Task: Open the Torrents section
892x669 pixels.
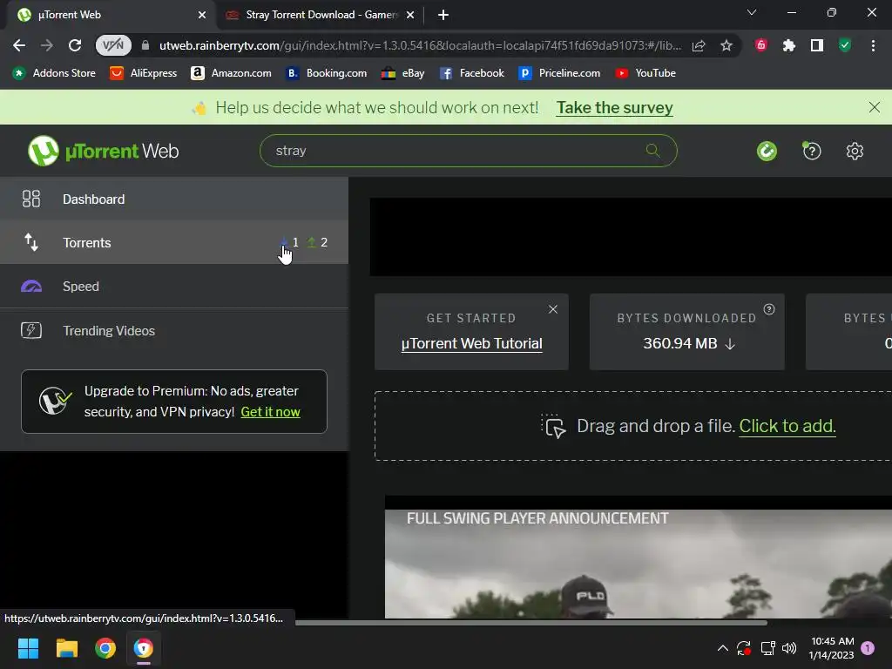Action: click(174, 242)
